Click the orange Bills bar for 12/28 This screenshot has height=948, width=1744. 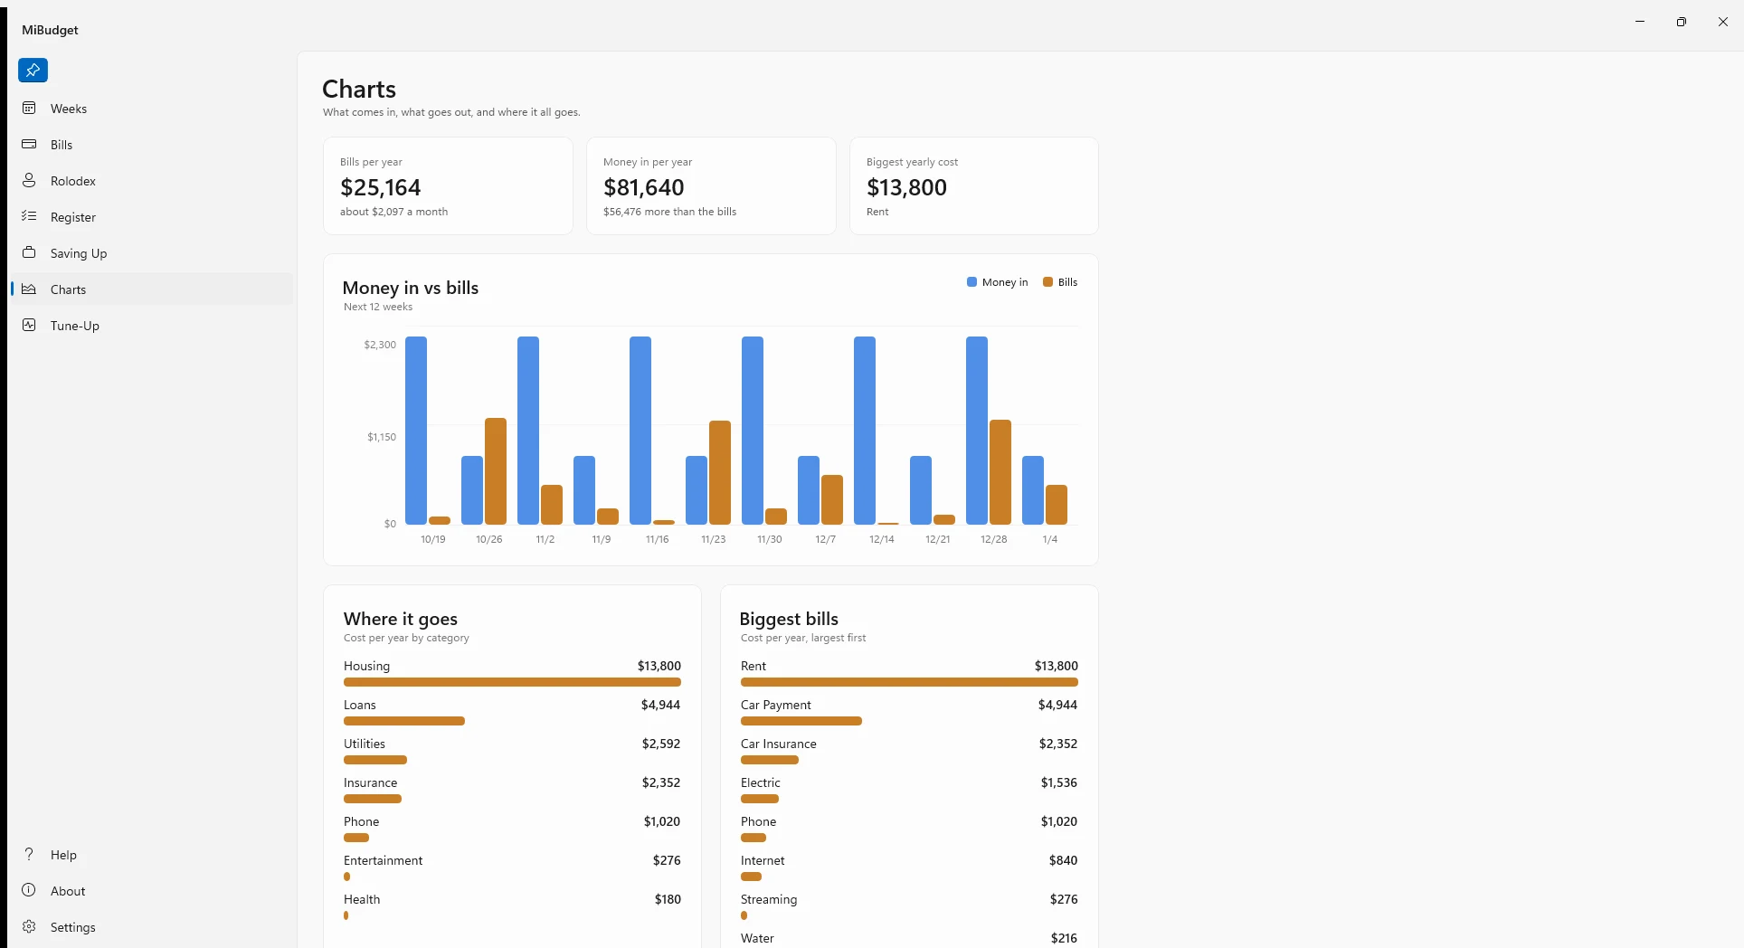point(1000,472)
